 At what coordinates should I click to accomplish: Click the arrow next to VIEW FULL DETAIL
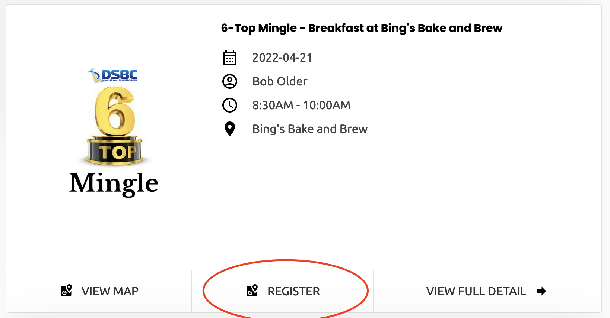pos(541,291)
